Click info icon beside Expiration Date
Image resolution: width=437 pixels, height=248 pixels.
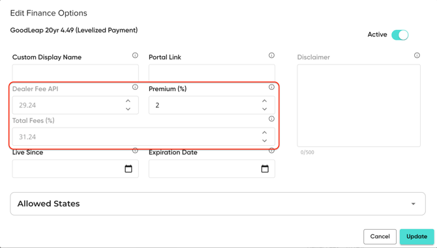(271, 151)
